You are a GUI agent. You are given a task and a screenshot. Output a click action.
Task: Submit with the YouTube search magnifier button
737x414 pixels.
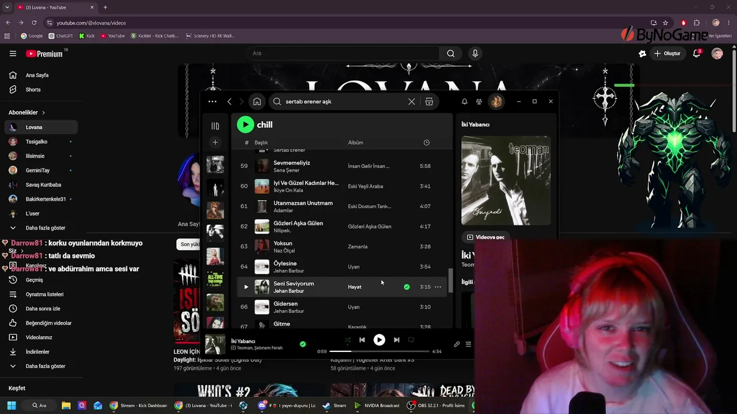click(x=451, y=53)
